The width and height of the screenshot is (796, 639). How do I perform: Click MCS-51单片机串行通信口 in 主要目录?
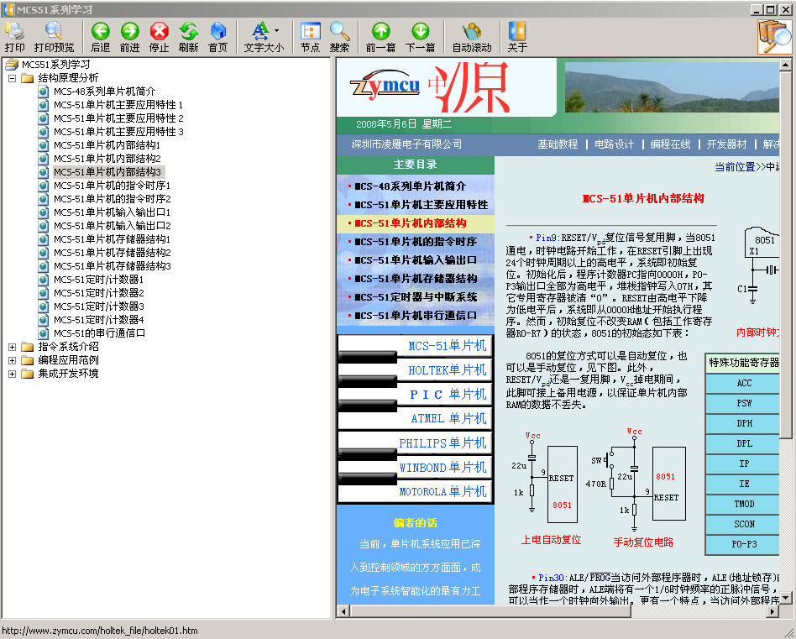tap(416, 315)
